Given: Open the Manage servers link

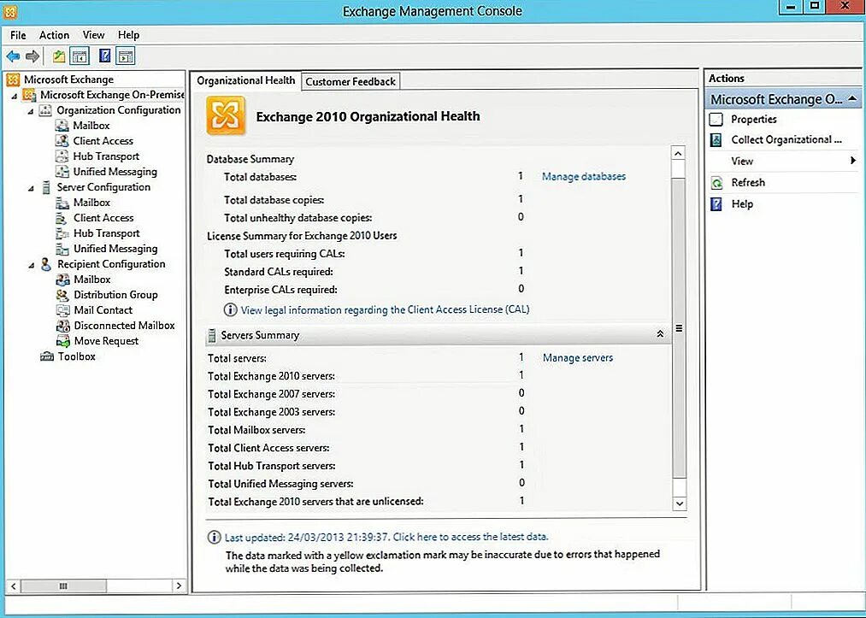Looking at the screenshot, I should tap(578, 358).
